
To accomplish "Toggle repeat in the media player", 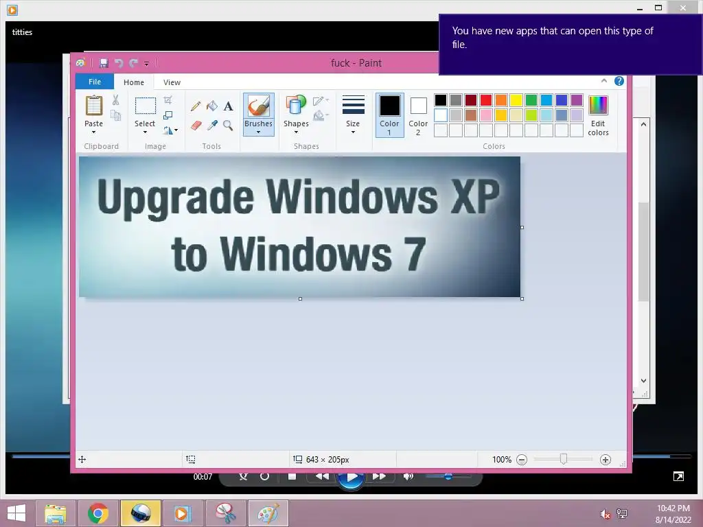I will coord(264,476).
